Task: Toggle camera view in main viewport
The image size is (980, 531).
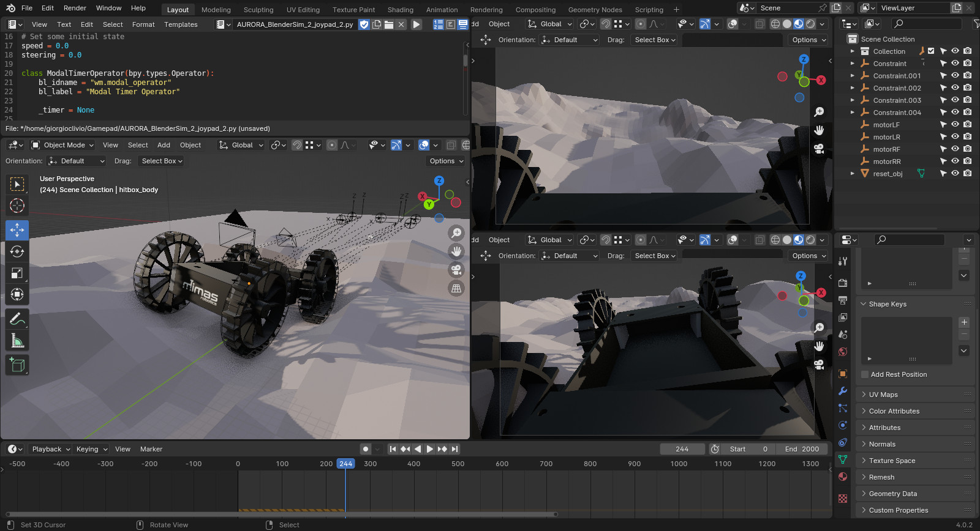Action: pyautogui.click(x=456, y=270)
